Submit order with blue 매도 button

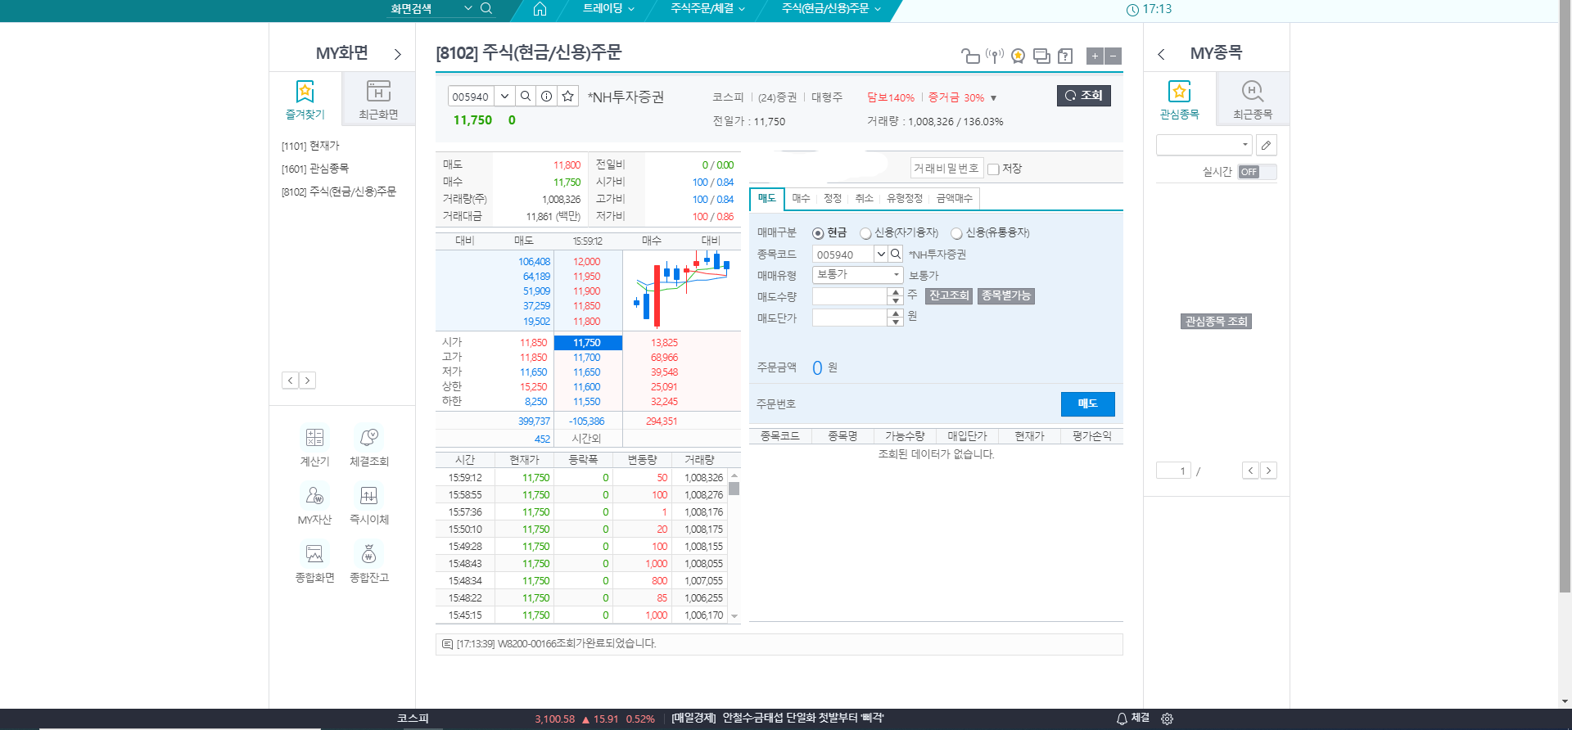click(x=1087, y=403)
